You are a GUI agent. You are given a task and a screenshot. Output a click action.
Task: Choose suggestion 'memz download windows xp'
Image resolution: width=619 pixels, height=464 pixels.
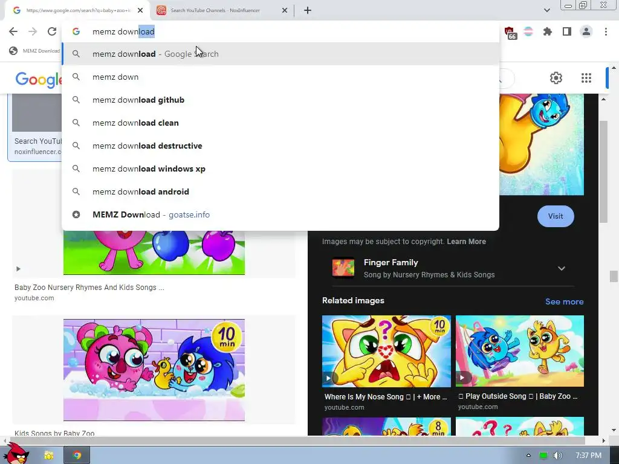[280, 169]
